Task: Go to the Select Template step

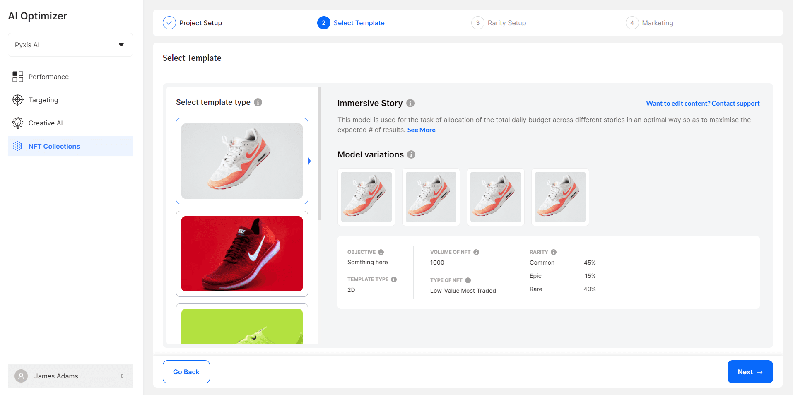Action: click(351, 23)
